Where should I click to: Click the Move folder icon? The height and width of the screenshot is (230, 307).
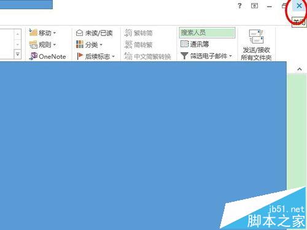point(33,33)
